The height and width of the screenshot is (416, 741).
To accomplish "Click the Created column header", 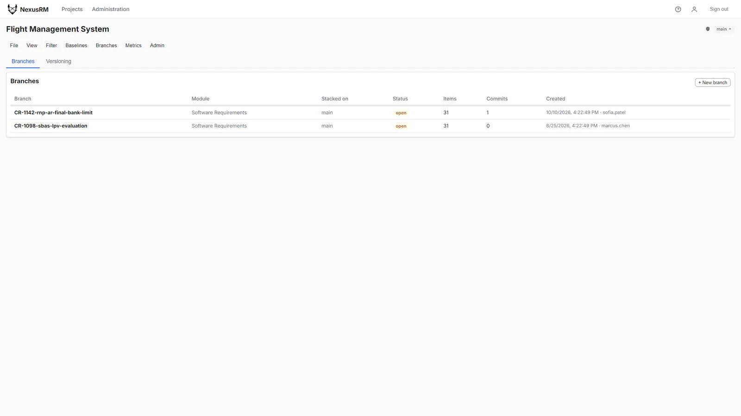I will pos(555,99).
